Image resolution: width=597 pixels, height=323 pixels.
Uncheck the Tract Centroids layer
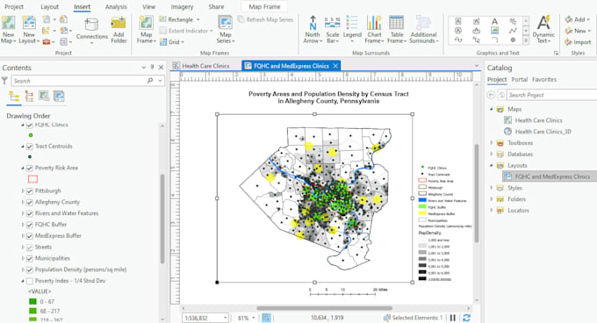tap(30, 146)
